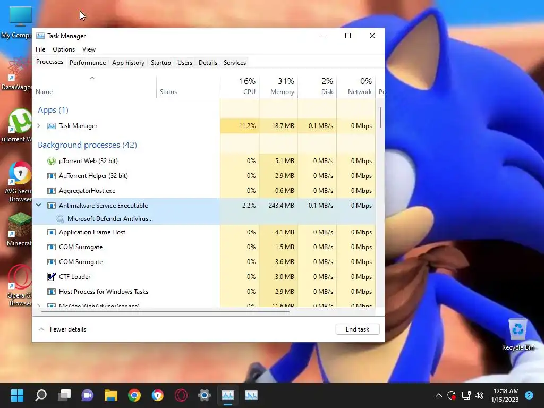
Task: Click the AggregatorHost.exe process icon
Action: pos(52,191)
